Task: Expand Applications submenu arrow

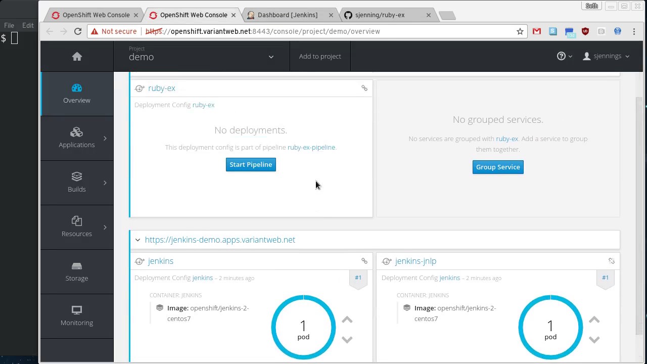Action: (105, 139)
